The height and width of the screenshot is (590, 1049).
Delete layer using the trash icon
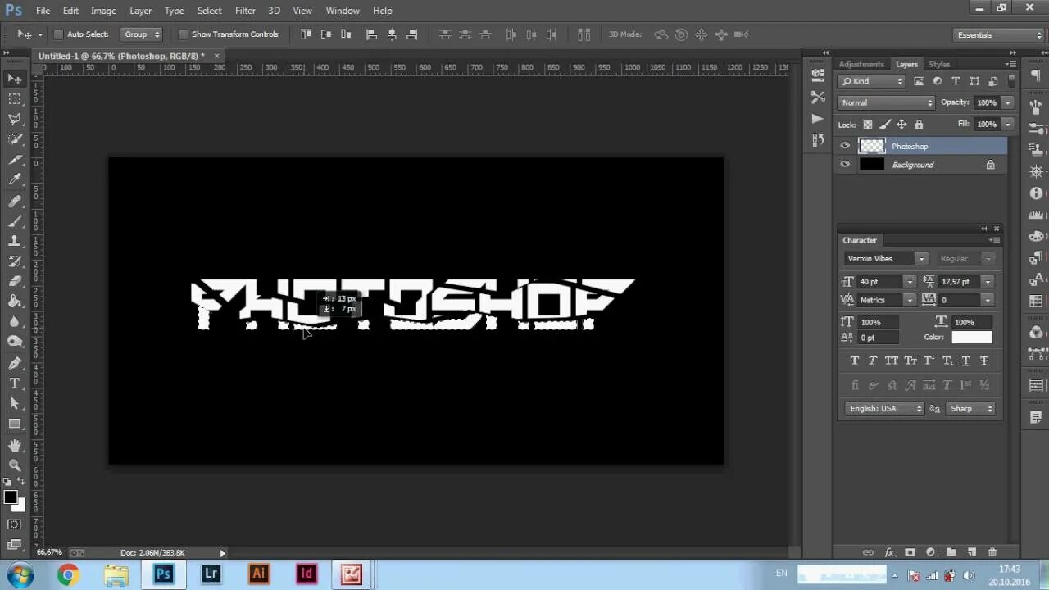pos(992,553)
